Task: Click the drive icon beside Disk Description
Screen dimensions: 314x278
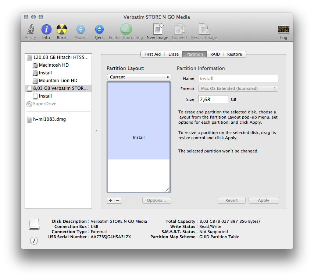Action: pos(34,224)
